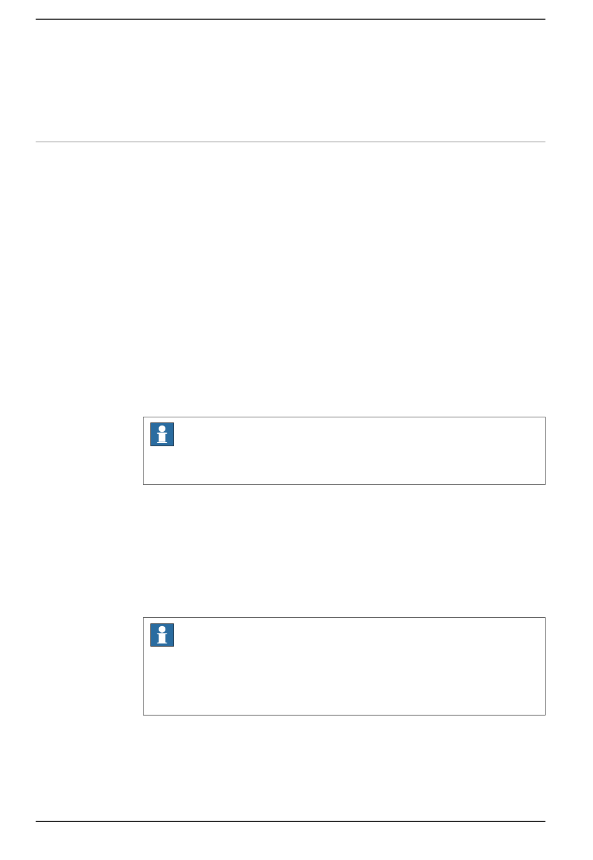Click the blank page area below the gray divider
593x860 pixels.
(x=290, y=280)
